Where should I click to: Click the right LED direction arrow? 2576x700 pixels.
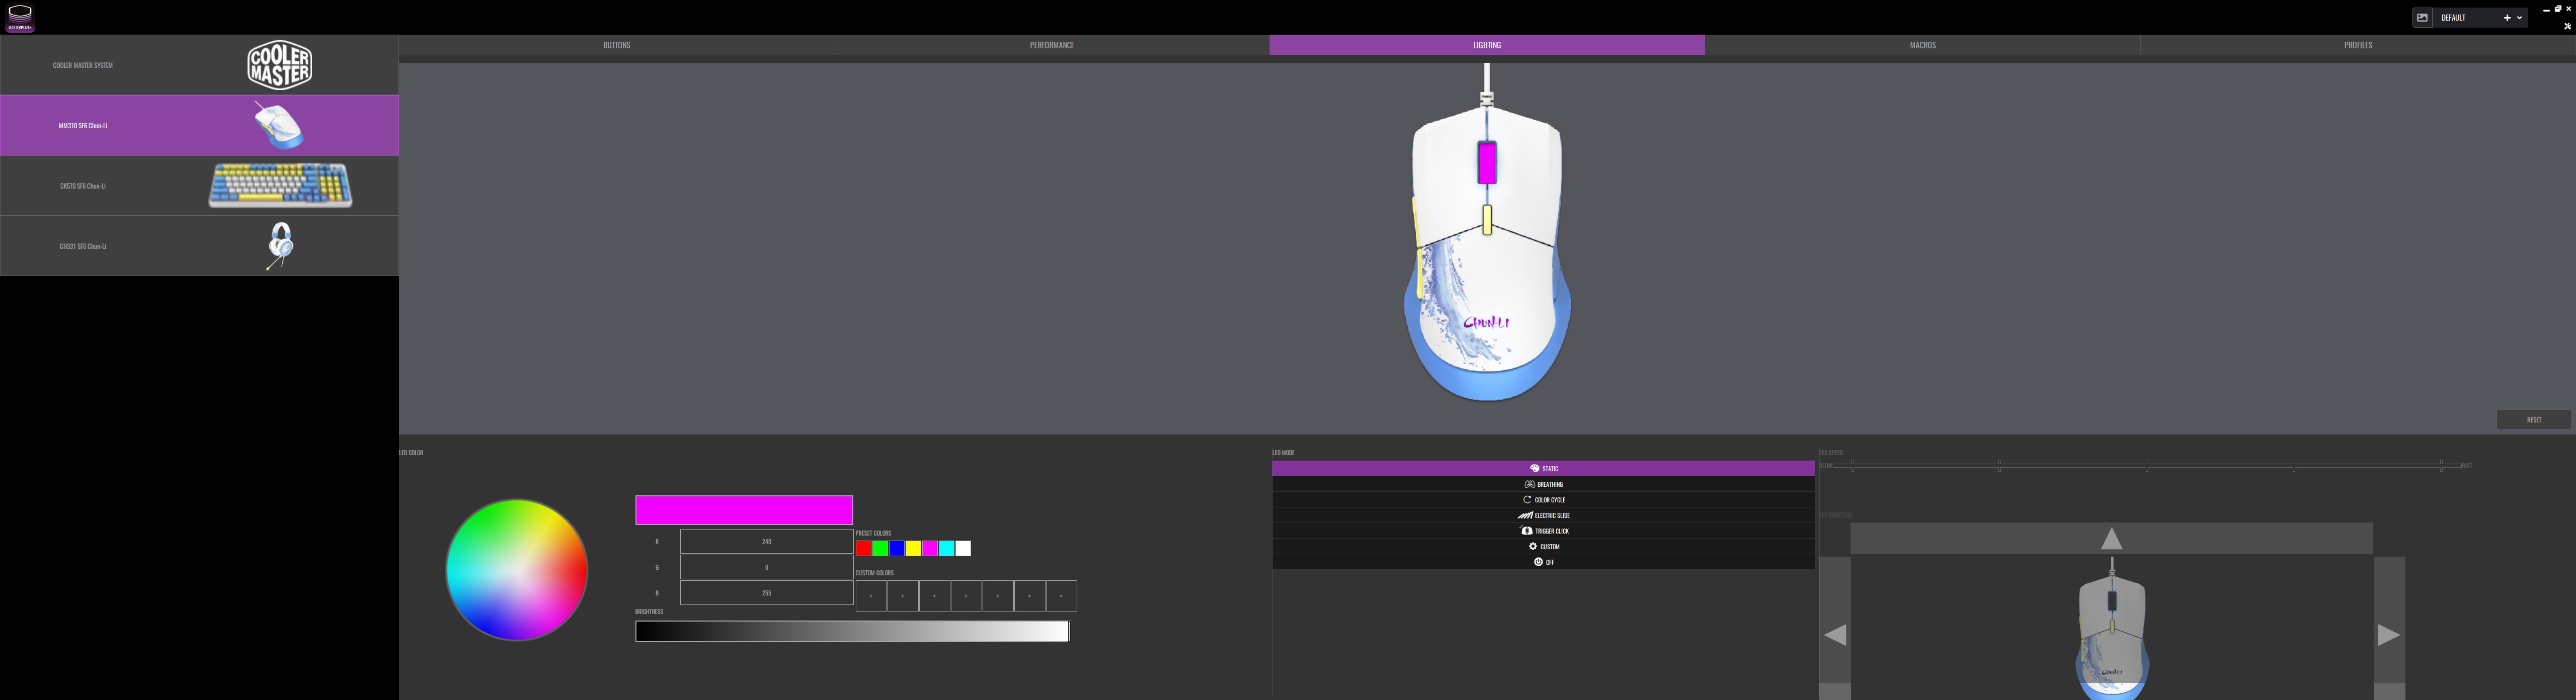[2389, 634]
